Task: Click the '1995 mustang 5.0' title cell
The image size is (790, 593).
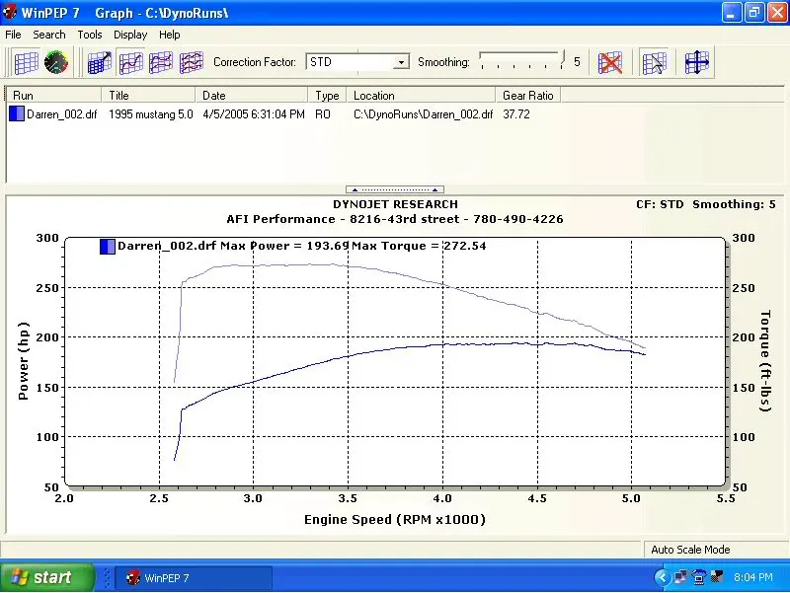Action: (151, 114)
